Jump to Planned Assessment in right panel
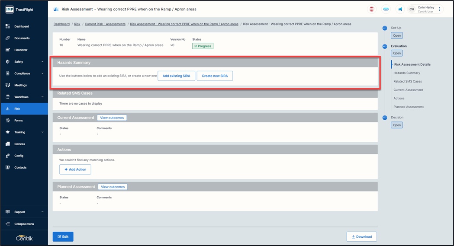Image resolution: width=454 pixels, height=246 pixels. 409,107
